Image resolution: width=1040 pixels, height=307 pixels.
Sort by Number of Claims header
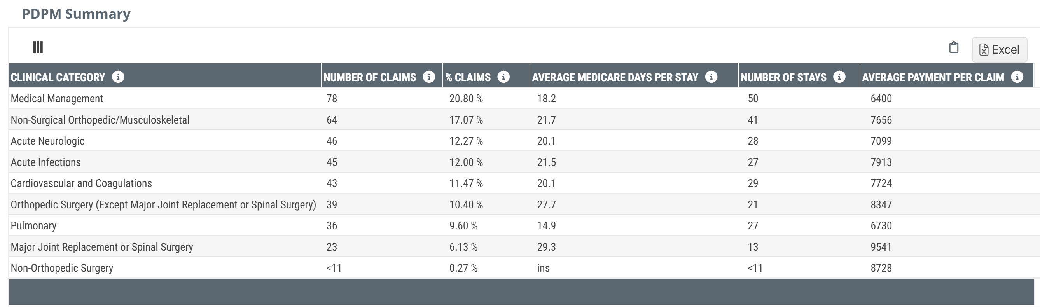click(x=369, y=77)
